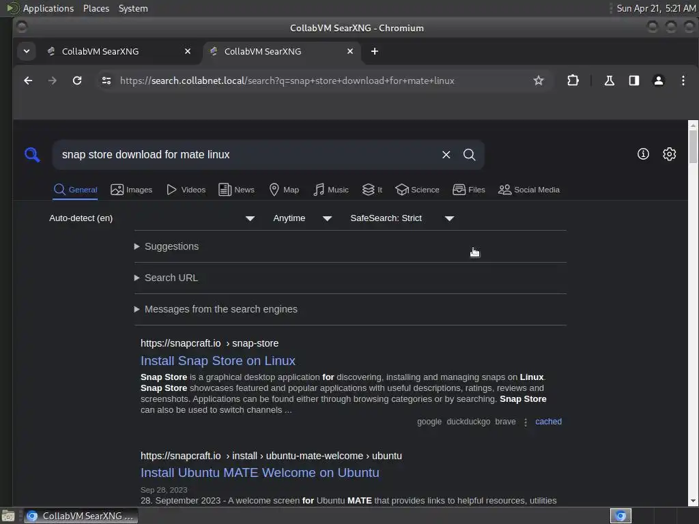Open Install Snap Store on Linux result
Screen dimensions: 699x524
coord(218,360)
